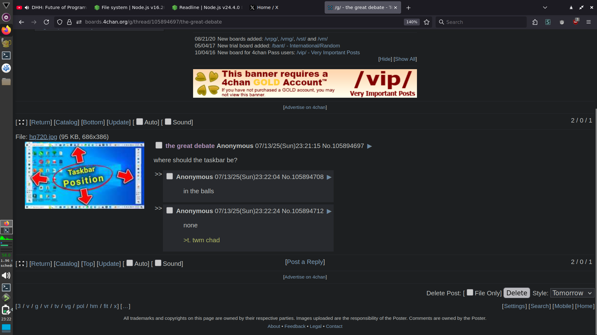Viewport: 597px width, 335px height.
Task: Open top-left application launcher triangle
Action: click(6, 5)
